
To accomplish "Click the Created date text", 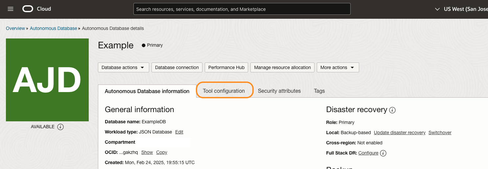I will [x=160, y=162].
